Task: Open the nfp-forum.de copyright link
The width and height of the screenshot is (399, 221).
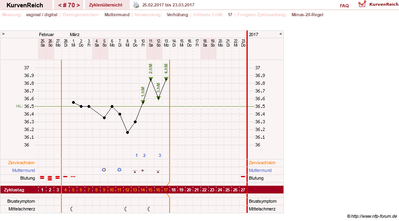Action: [372, 216]
